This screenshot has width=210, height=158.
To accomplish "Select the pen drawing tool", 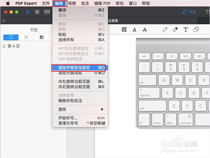I will [x=165, y=30].
